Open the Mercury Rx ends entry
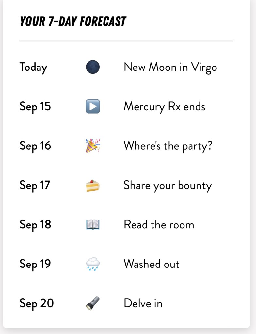 (x=164, y=107)
